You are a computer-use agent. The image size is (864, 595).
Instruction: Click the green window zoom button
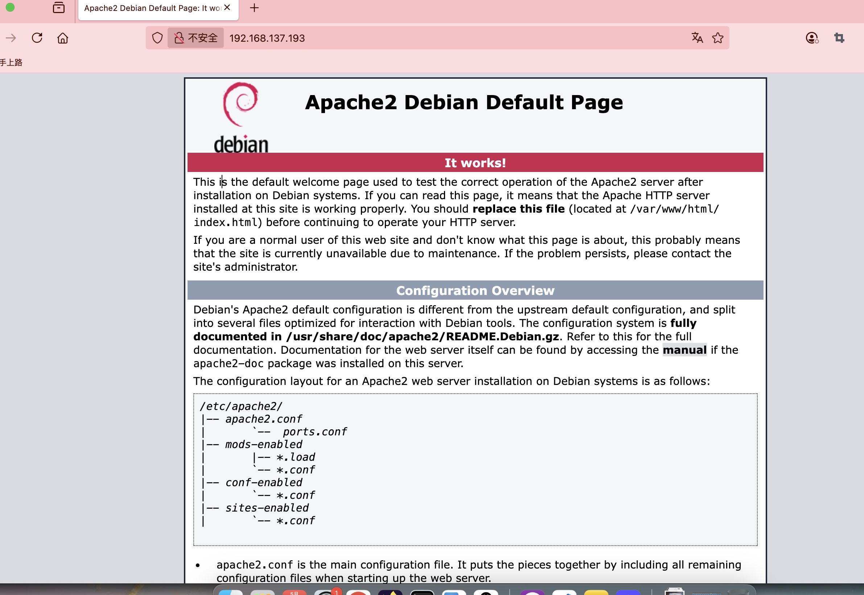[10, 7]
